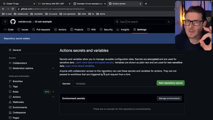Open the Wiki repository tab
The image size is (213, 120).
click(x=92, y=30)
